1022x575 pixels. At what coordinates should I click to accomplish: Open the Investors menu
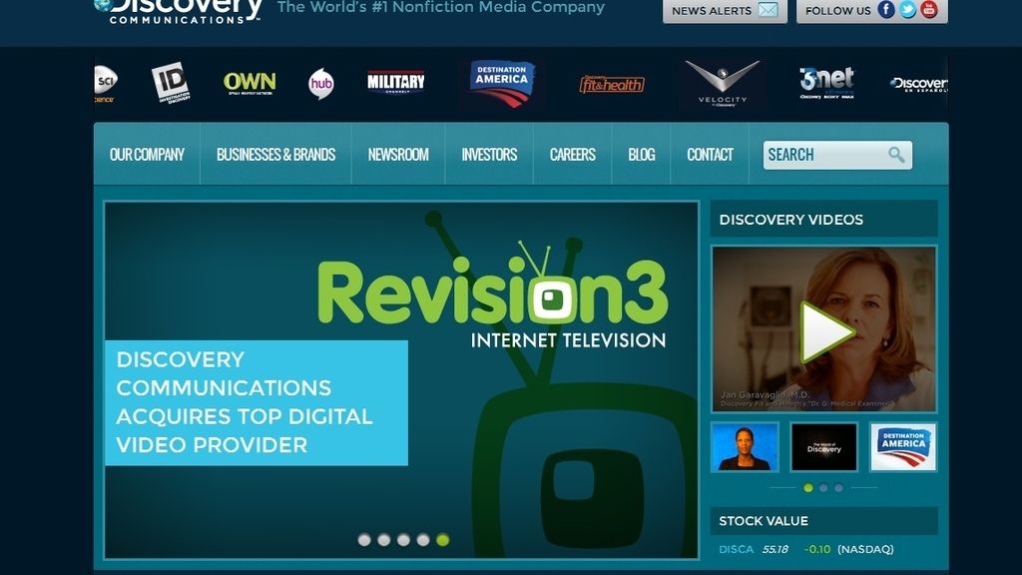click(x=489, y=155)
